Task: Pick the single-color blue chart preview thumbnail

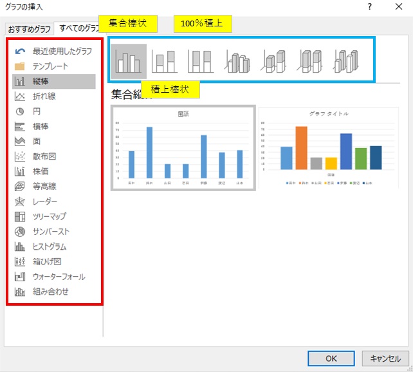Action: pos(183,148)
